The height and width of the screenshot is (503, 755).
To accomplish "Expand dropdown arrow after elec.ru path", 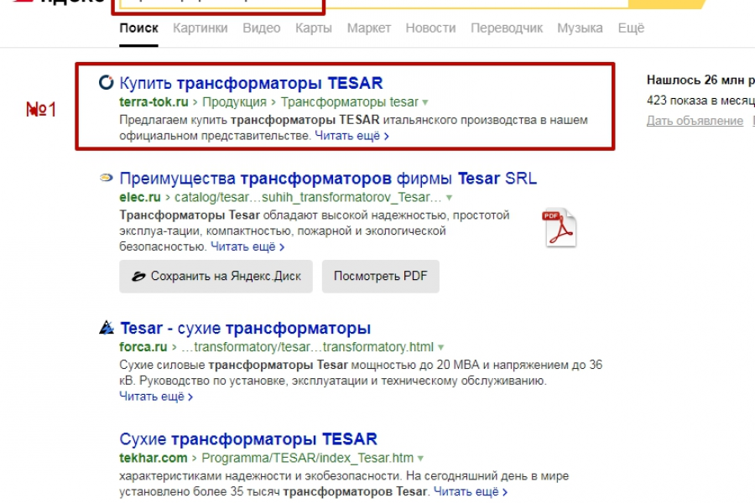I will (x=450, y=198).
